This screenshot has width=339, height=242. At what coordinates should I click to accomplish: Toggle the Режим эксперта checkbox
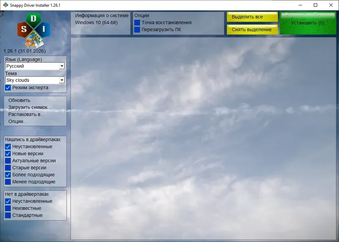point(8,88)
